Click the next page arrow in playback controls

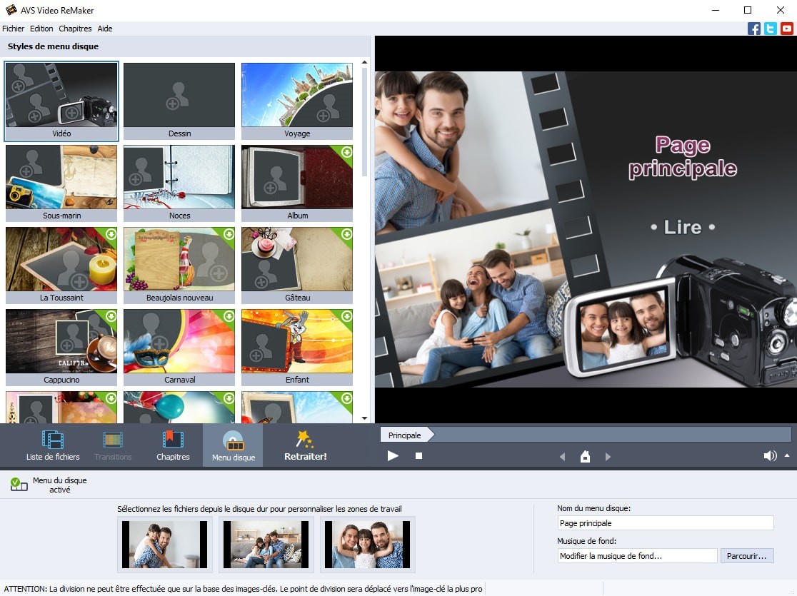coord(608,455)
